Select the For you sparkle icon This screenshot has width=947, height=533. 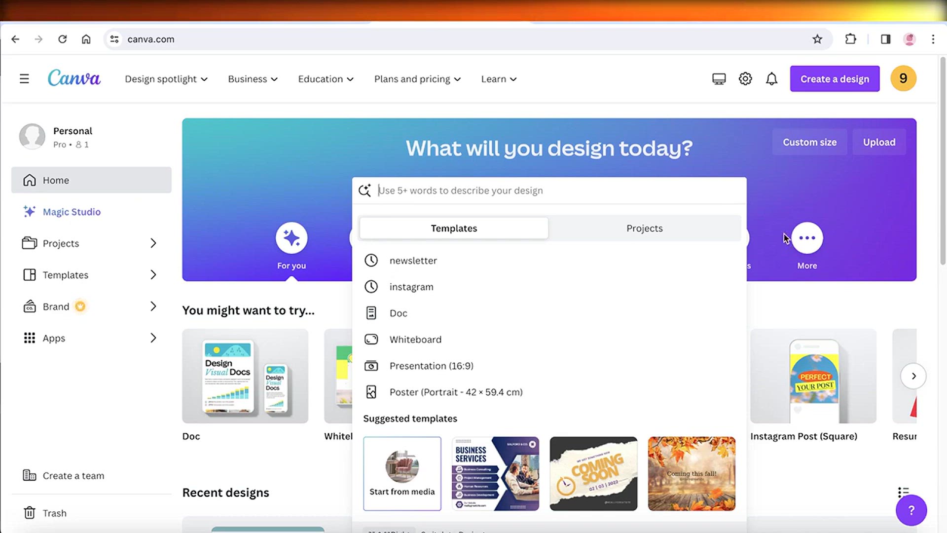pyautogui.click(x=291, y=238)
